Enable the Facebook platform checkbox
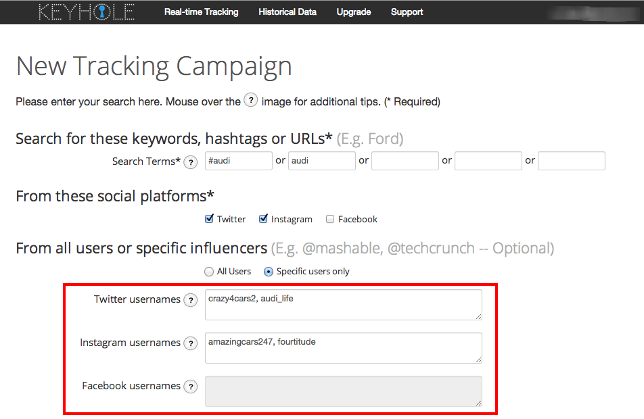 pos(330,219)
